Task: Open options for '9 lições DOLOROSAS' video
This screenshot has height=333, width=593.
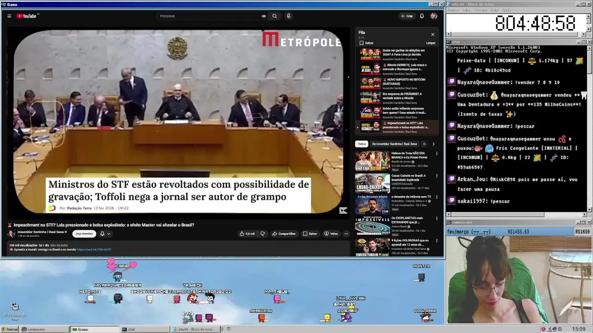Action: tap(436, 241)
